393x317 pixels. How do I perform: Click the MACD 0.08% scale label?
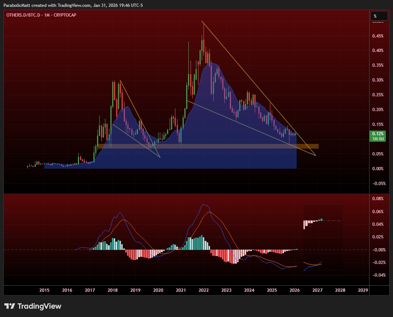pos(377,198)
